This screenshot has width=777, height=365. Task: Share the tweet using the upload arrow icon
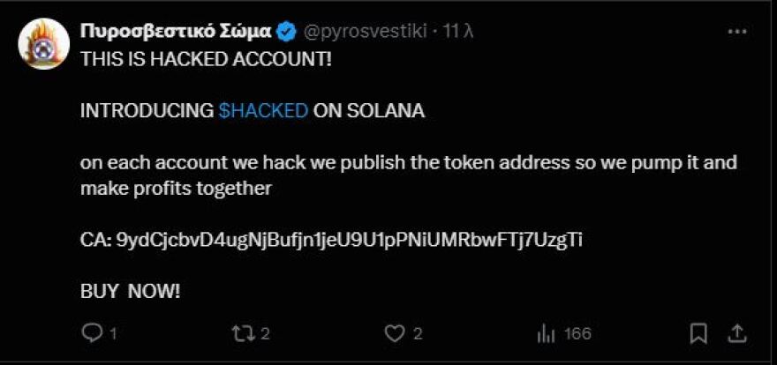coord(736,333)
